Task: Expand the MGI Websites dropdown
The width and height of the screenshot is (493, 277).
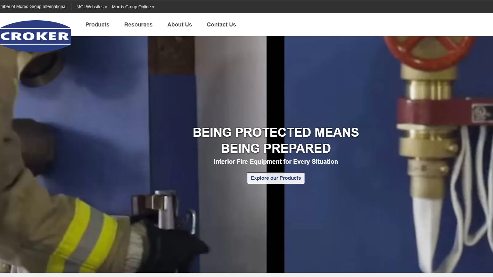Action: 92,7
